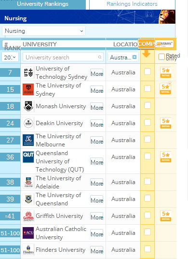Select the University Rankings tab
188x259 pixels.
(43, 4)
